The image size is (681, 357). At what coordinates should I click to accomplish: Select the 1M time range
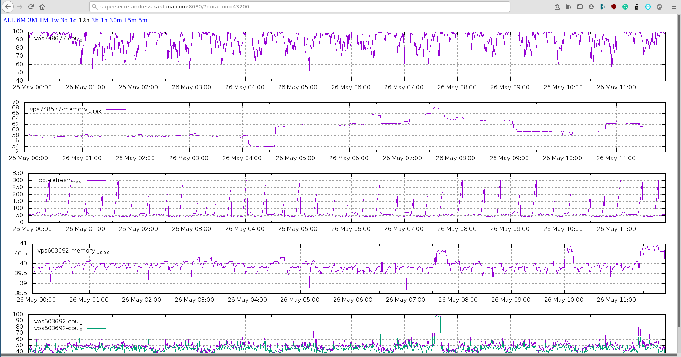pos(44,20)
